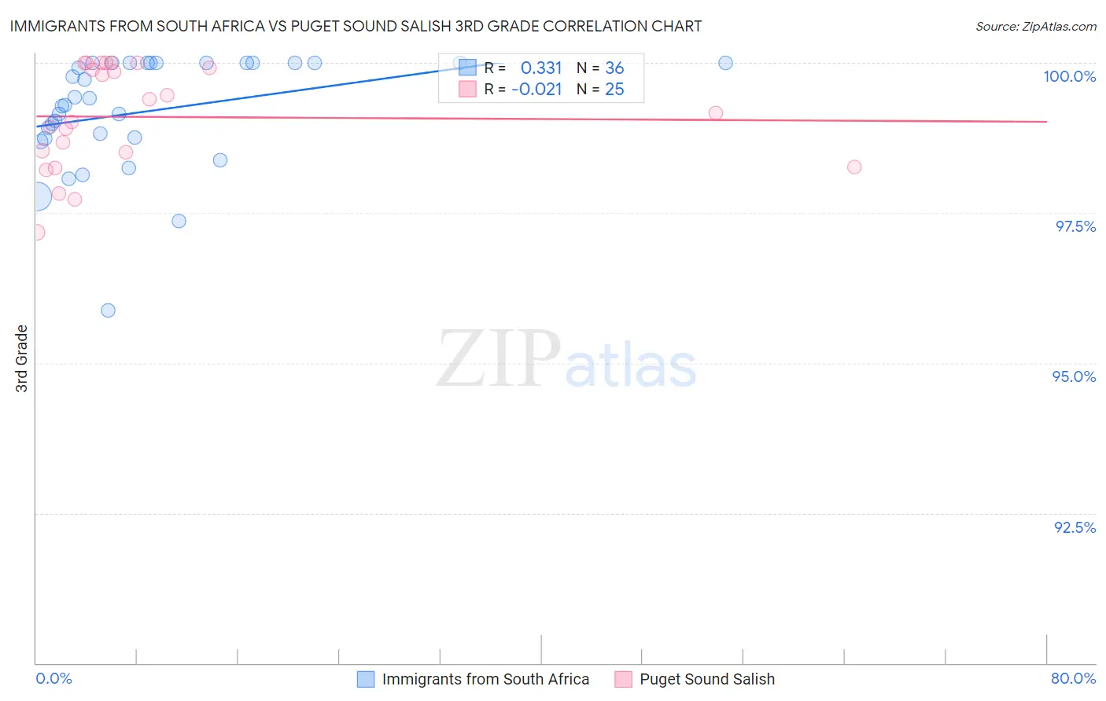1106x701 pixels.
Task: Select the blue data point farthest right at 100%
Action: click(x=725, y=63)
